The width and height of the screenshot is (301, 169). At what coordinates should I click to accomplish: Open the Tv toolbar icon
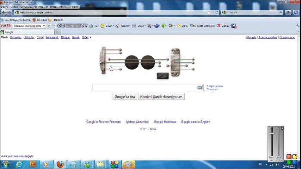point(91,26)
